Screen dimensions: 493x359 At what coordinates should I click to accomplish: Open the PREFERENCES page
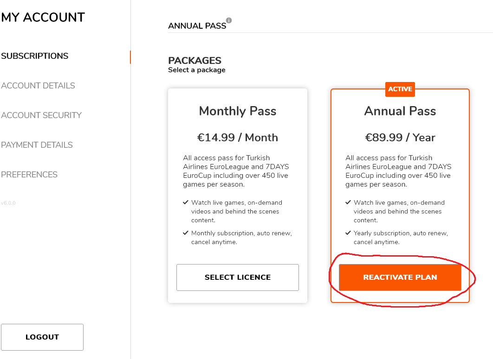pos(29,175)
